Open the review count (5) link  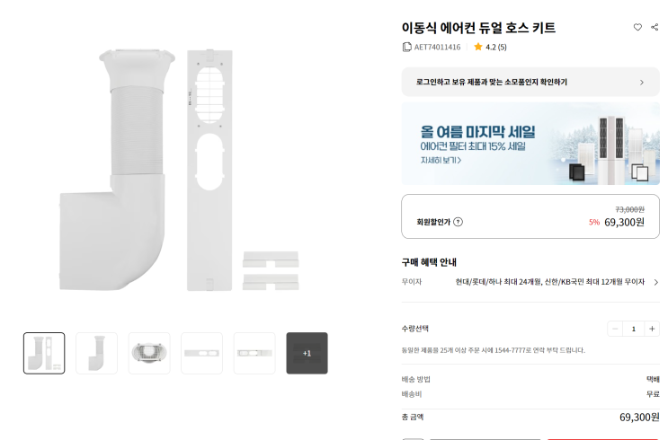coord(502,47)
